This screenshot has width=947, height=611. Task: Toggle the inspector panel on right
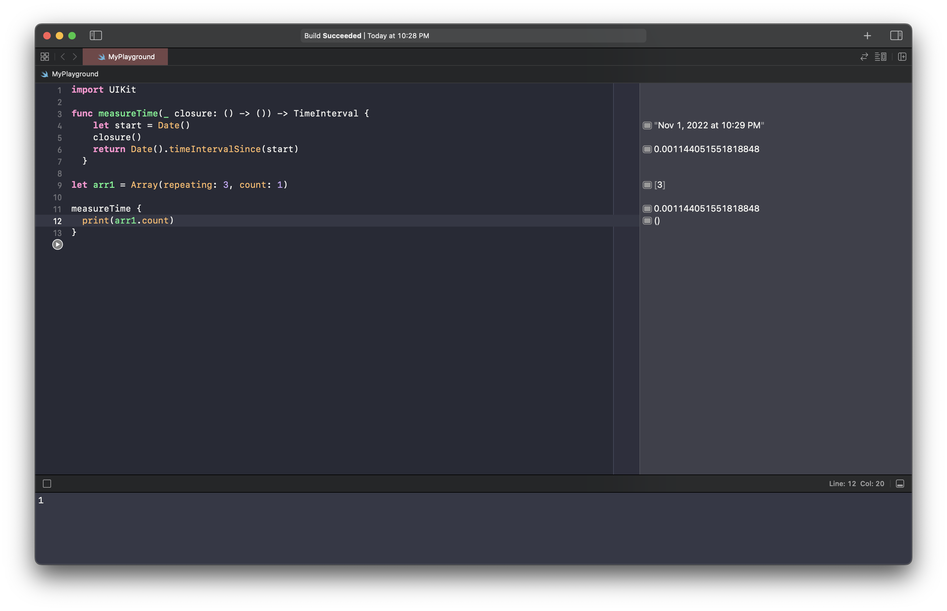pyautogui.click(x=896, y=36)
